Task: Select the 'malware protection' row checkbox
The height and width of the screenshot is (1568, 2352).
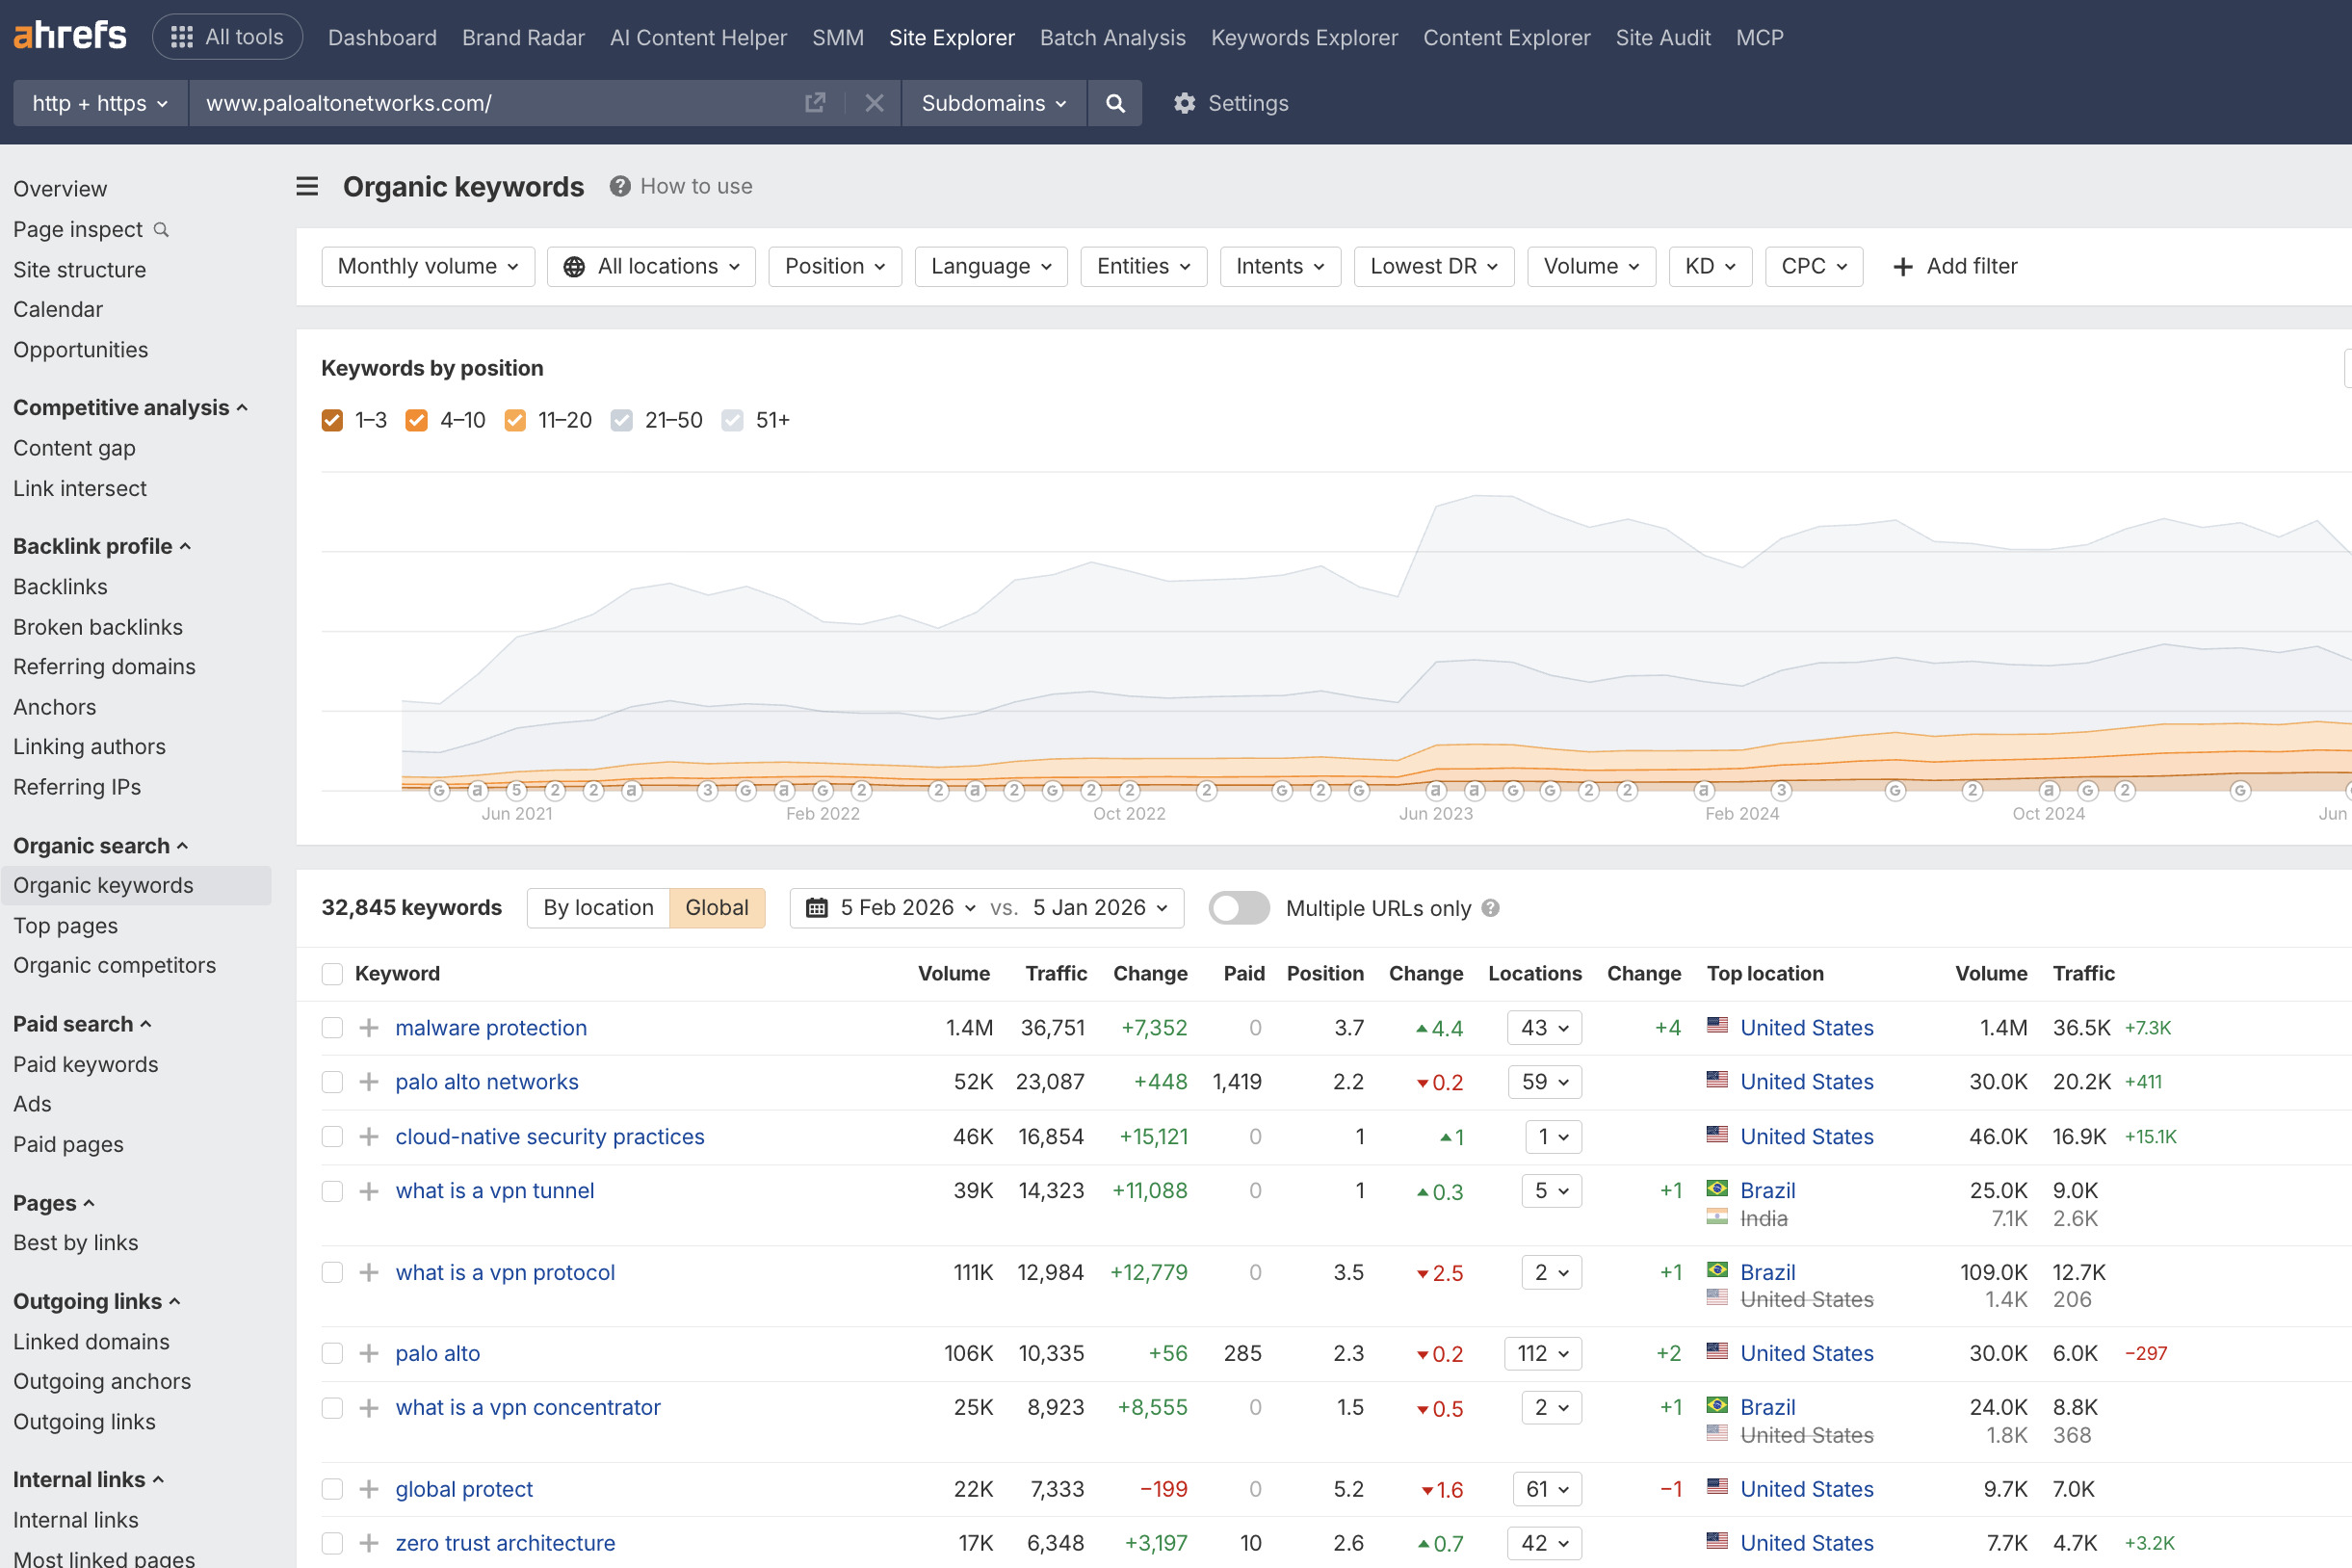Action: tap(332, 1027)
